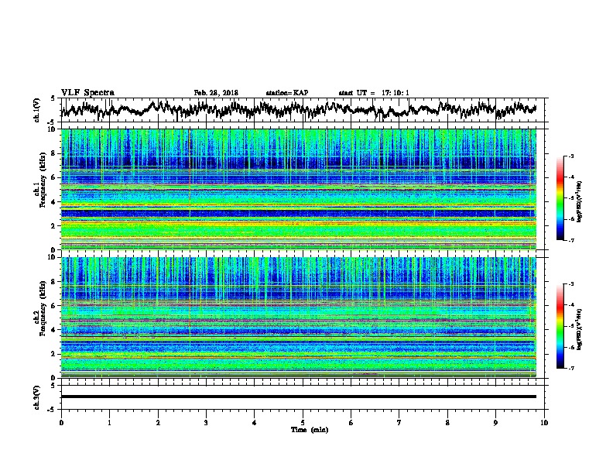The image size is (613, 474).
Task: Click the "4" kHz tick on ch.1 frequency axis
Action: pyautogui.click(x=54, y=202)
